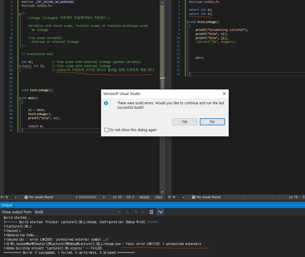Click line number 16 in left gutter
The width and height of the screenshot is (305, 257).
pyautogui.click(x=11, y=62)
